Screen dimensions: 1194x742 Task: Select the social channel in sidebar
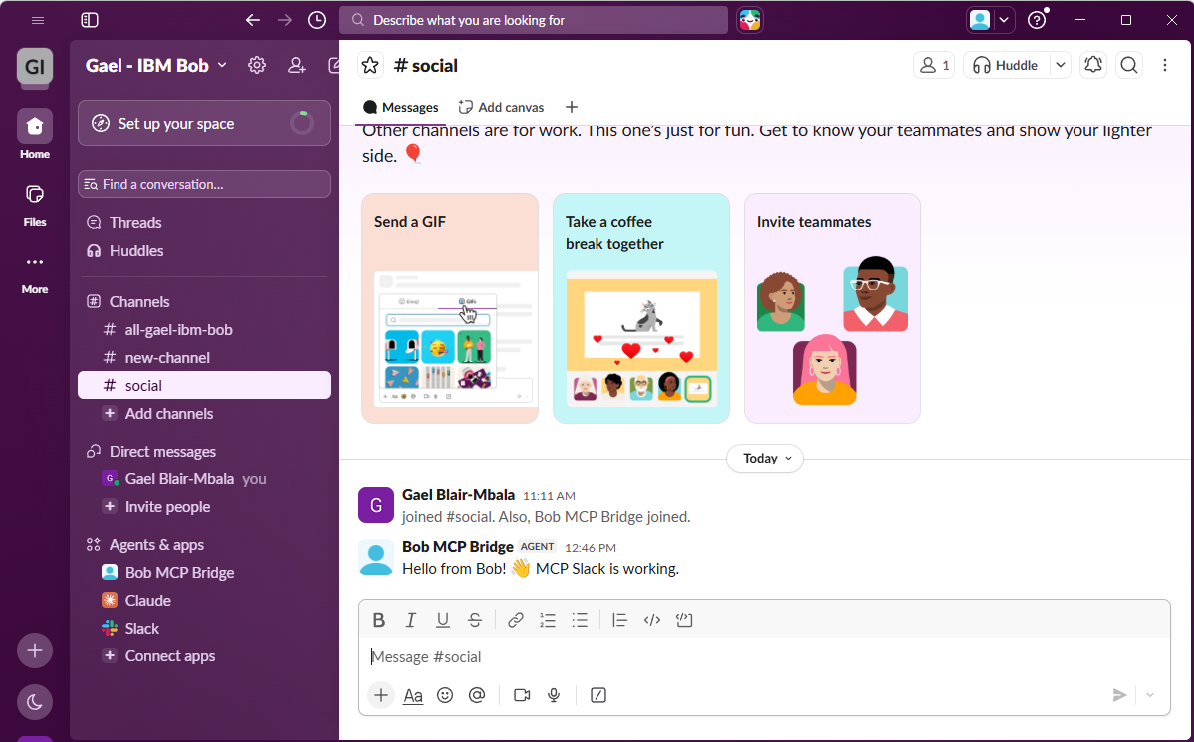pos(204,386)
